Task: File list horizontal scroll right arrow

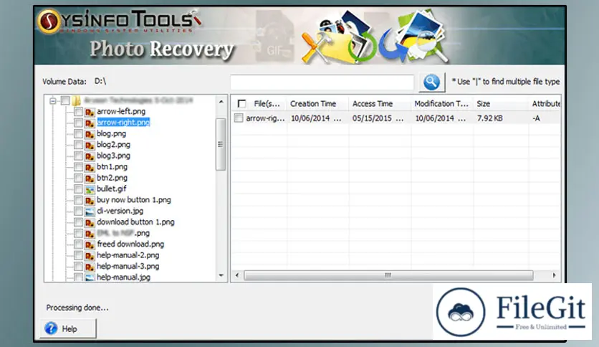Action: click(x=555, y=275)
